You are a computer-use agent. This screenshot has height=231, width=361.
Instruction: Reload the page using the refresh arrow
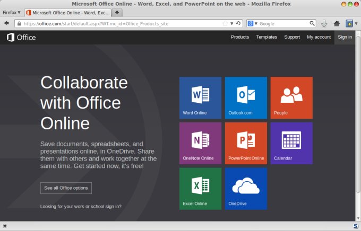(239, 23)
